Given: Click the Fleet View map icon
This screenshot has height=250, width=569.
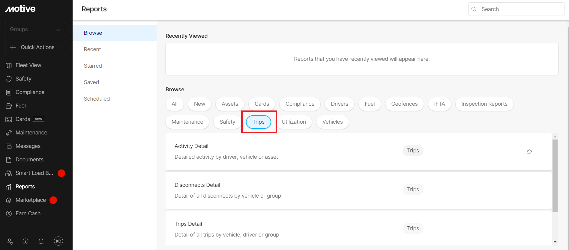Looking at the screenshot, I should [9, 66].
